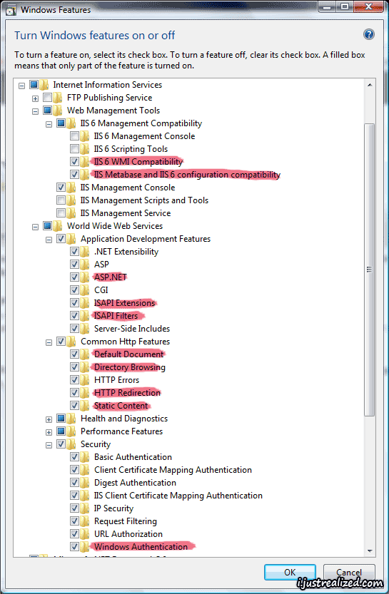Collapse Application Development Features node
This screenshot has height=594, width=389.
pyautogui.click(x=49, y=240)
